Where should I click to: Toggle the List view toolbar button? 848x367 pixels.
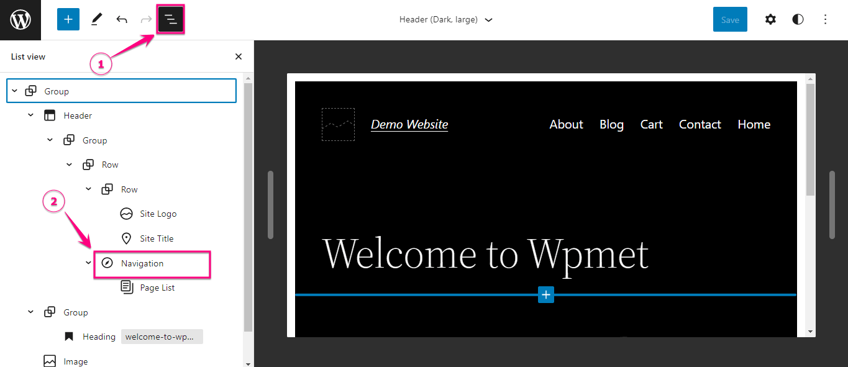(x=171, y=20)
